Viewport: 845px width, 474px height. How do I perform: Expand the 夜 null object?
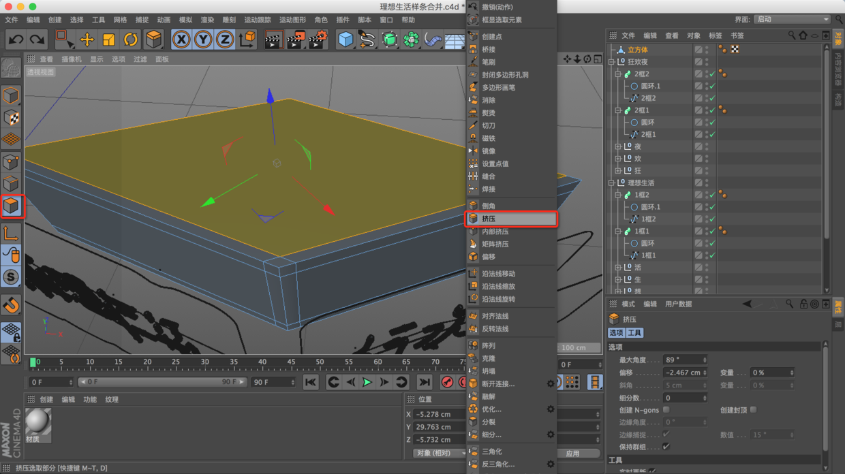pos(618,146)
